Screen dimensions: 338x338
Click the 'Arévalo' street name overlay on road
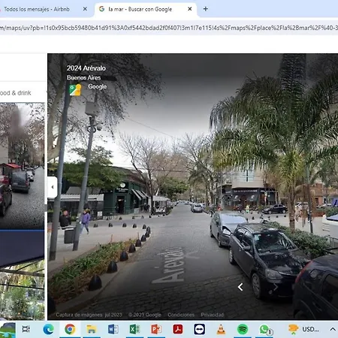pyautogui.click(x=170, y=265)
